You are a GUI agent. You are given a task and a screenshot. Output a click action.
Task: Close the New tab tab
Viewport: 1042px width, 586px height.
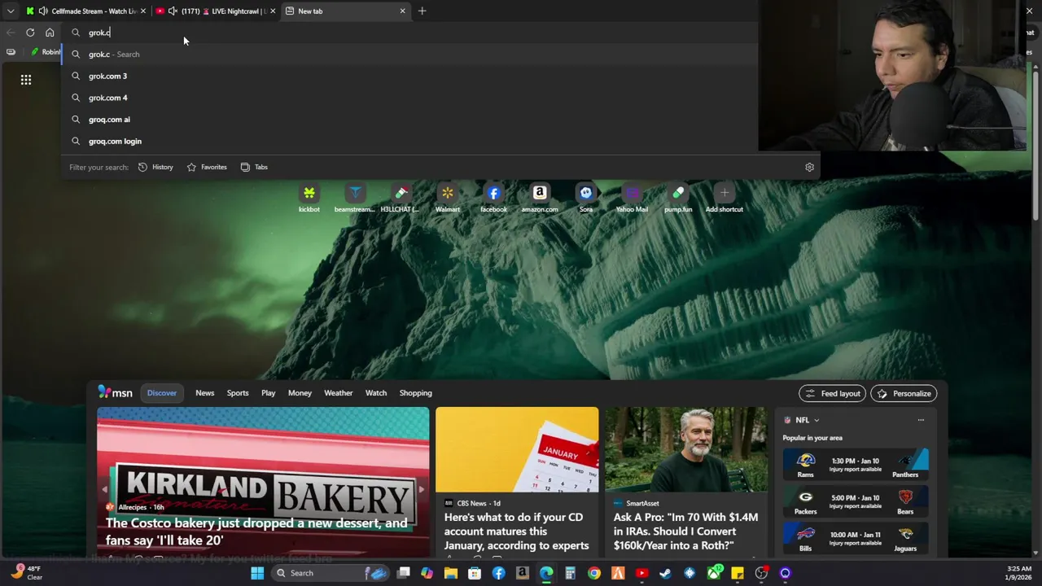coord(402,11)
